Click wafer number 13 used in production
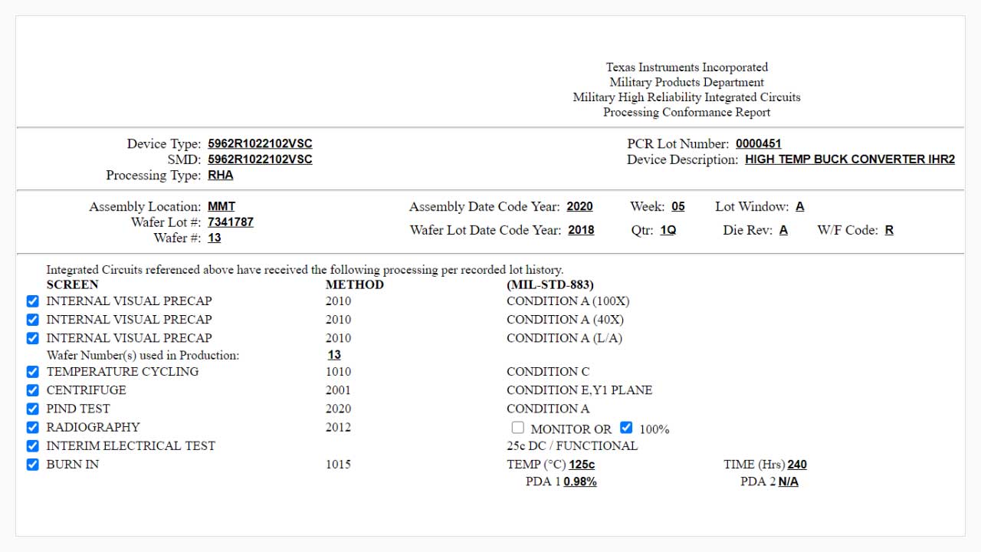This screenshot has height=552, width=981. 334,355
